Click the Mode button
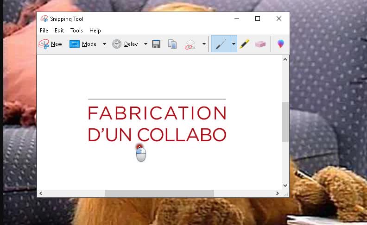 tap(83, 44)
